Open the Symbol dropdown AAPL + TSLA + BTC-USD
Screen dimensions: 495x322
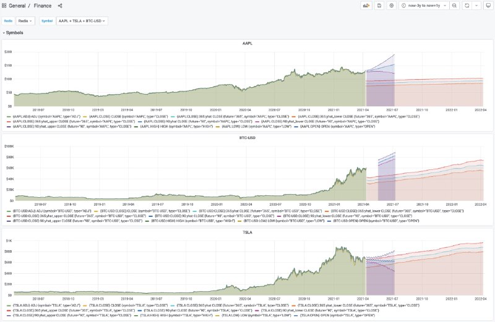coord(82,21)
